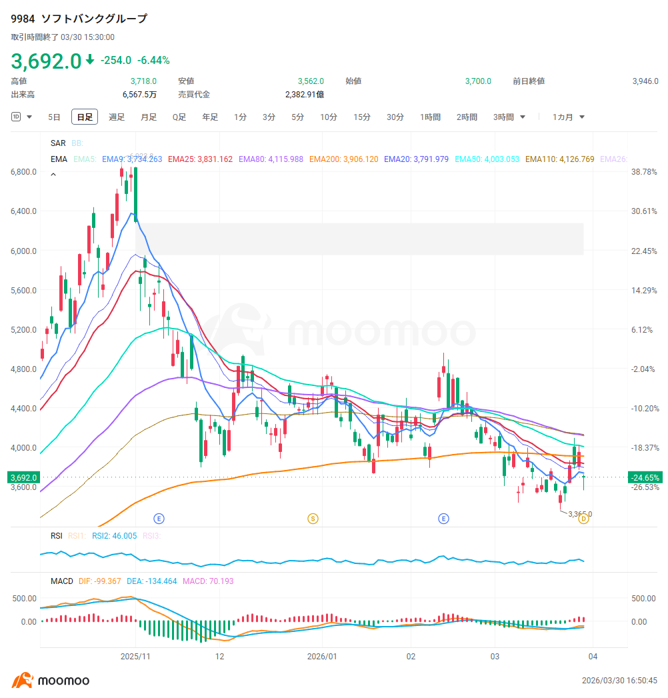The width and height of the screenshot is (668, 698).
Task: Click the green 3,692.0 price axis tag
Action: [x=23, y=477]
